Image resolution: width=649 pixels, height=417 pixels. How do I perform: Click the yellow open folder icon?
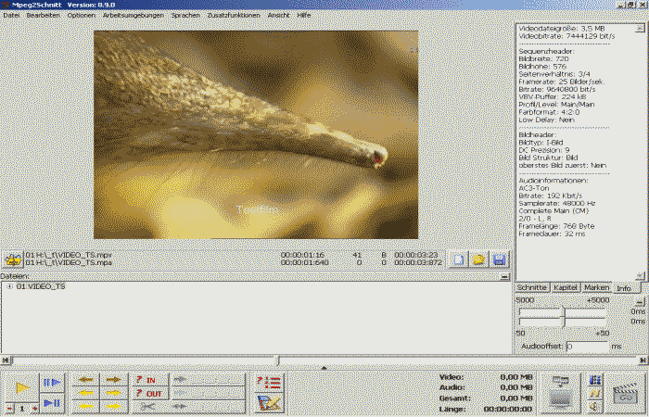[x=478, y=259]
